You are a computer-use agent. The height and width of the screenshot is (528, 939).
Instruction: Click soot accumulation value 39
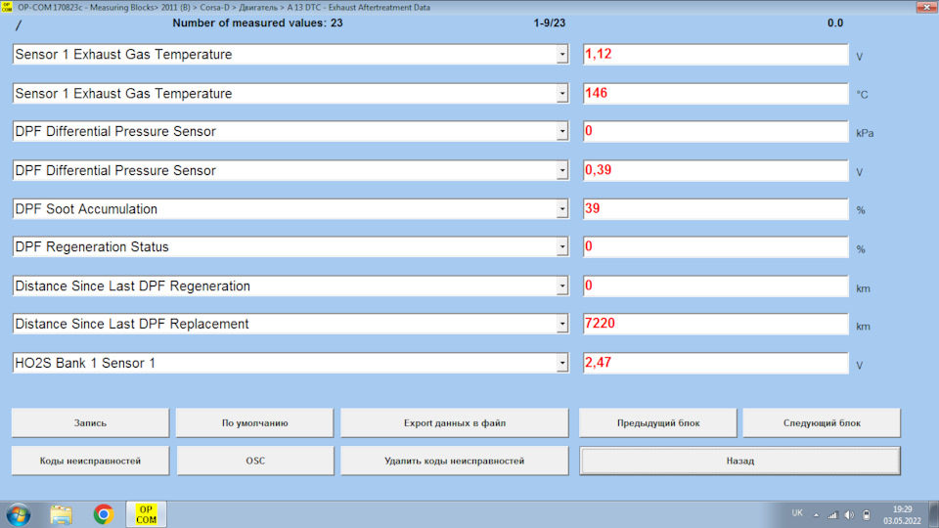click(716, 209)
